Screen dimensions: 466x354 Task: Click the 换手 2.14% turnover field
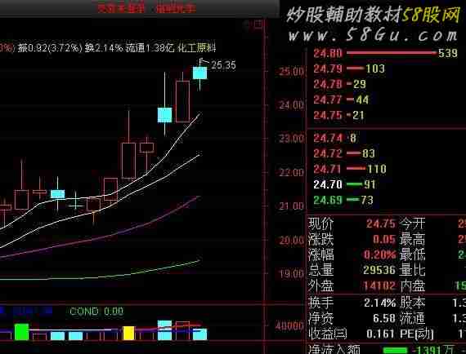pyautogui.click(x=352, y=303)
